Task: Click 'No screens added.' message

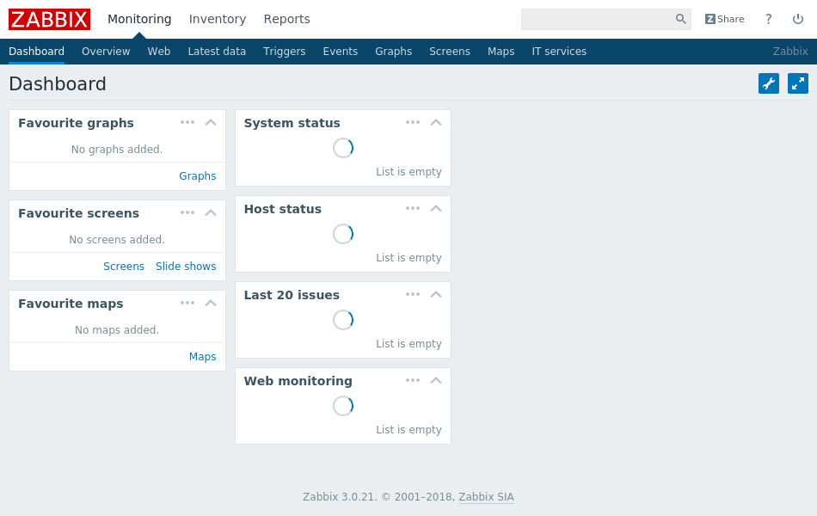Action: [117, 240]
